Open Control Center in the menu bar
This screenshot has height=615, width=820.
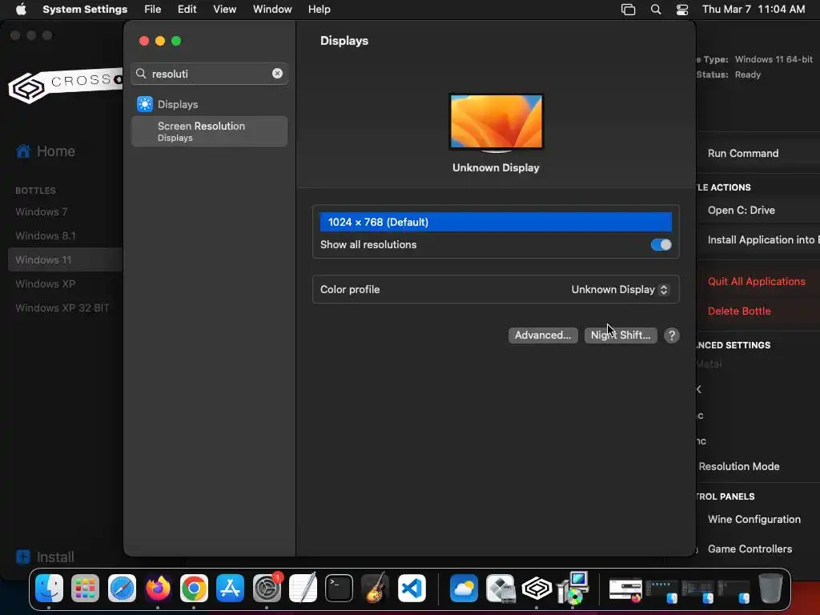pos(682,10)
